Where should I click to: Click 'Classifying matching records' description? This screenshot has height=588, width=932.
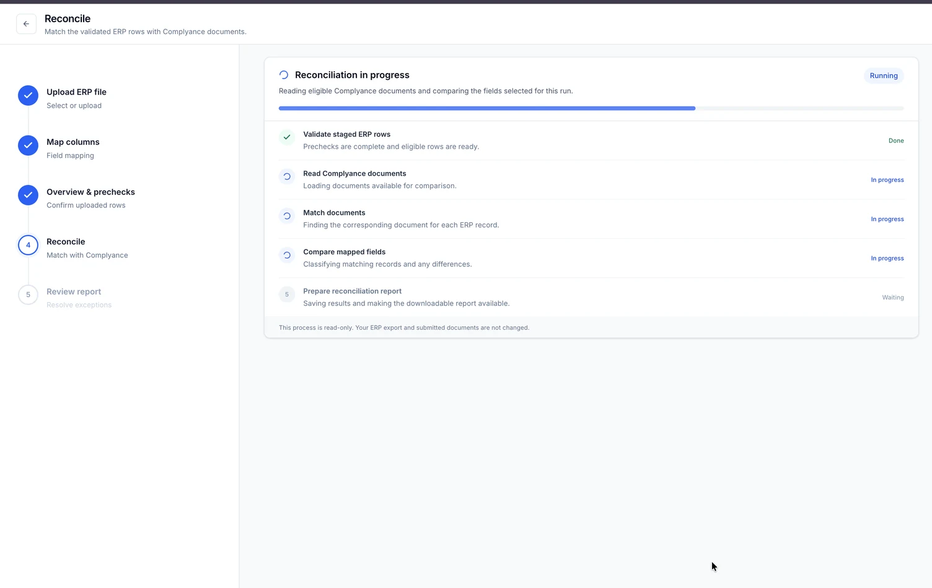(387, 264)
